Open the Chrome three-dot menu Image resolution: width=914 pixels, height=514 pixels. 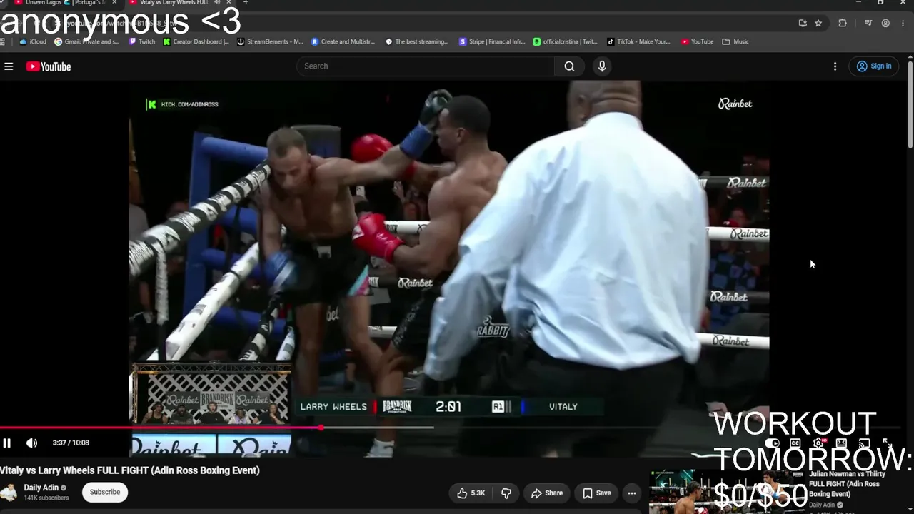[903, 23]
